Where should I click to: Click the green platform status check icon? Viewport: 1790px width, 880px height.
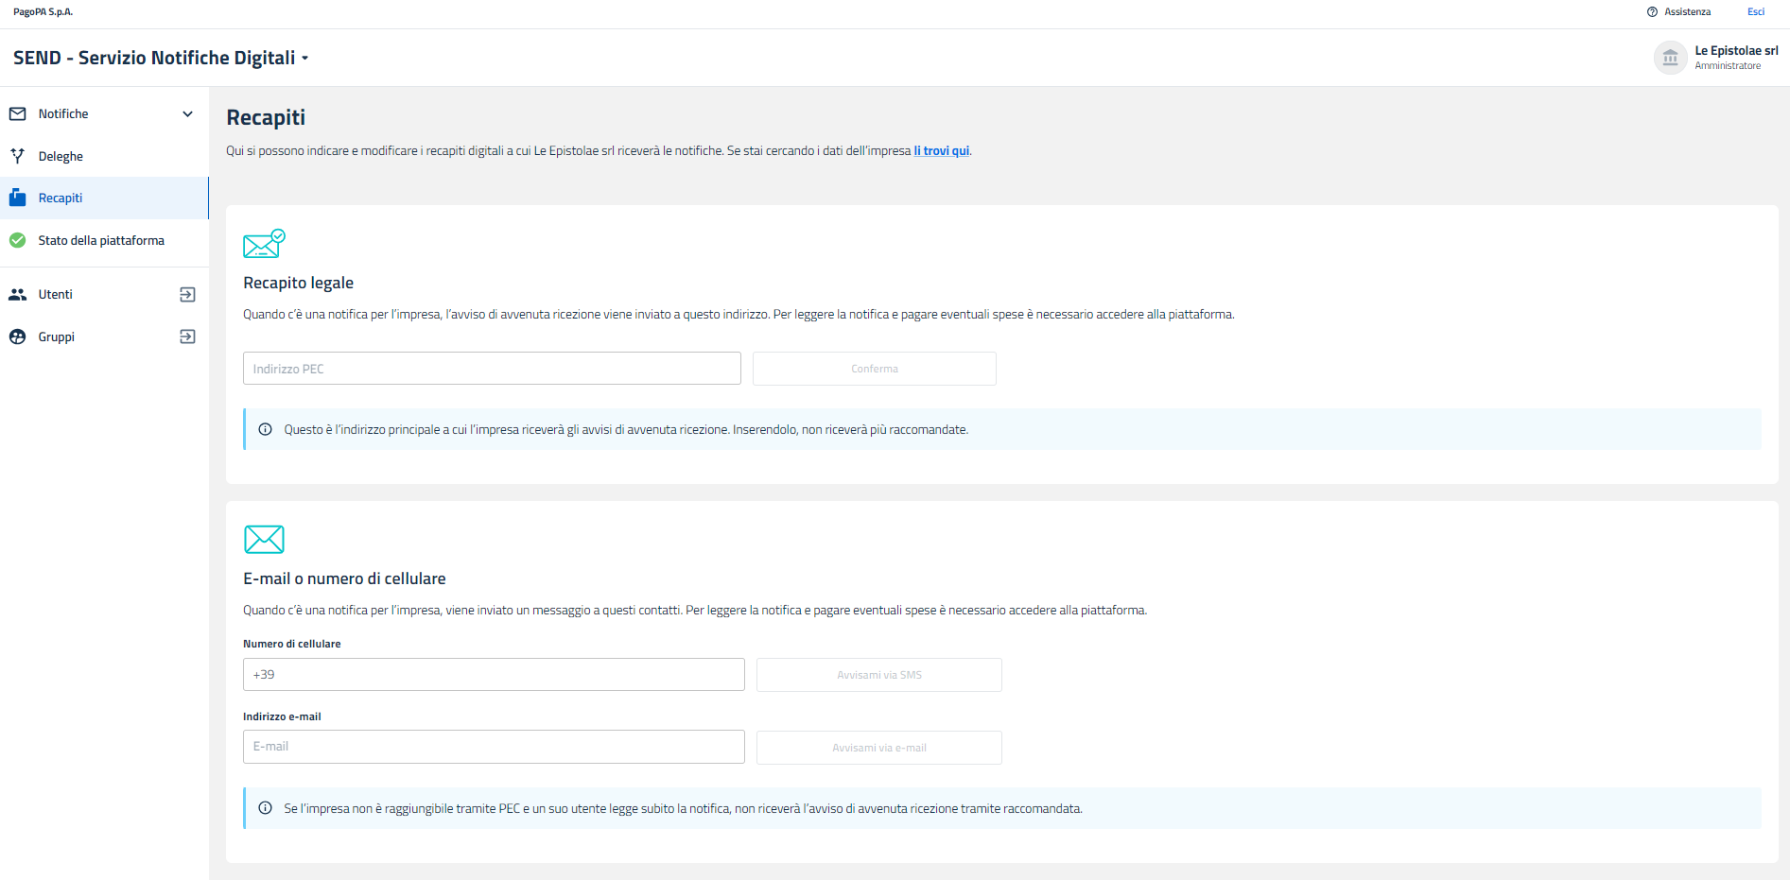coord(17,241)
